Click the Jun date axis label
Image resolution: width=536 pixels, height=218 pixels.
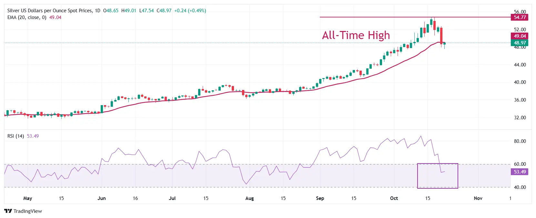click(102, 198)
